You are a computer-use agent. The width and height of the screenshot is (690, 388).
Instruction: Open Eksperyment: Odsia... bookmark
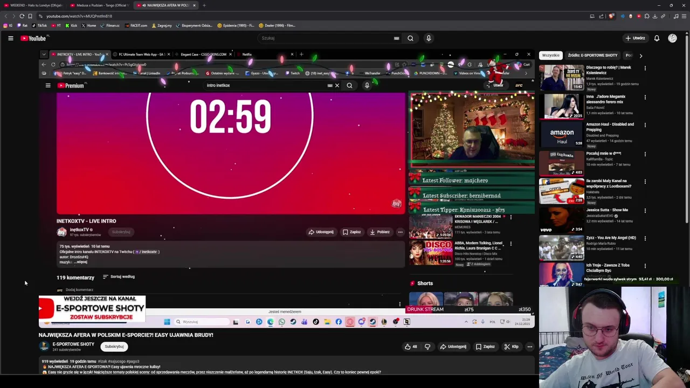pyautogui.click(x=194, y=25)
